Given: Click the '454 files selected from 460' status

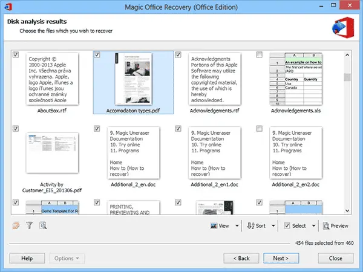Looking at the screenshot, I should (x=324, y=243).
